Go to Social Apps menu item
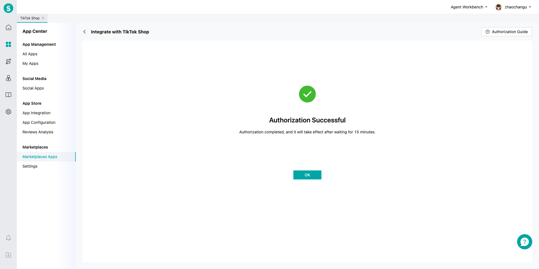Image resolution: width=539 pixels, height=269 pixels. (x=33, y=88)
